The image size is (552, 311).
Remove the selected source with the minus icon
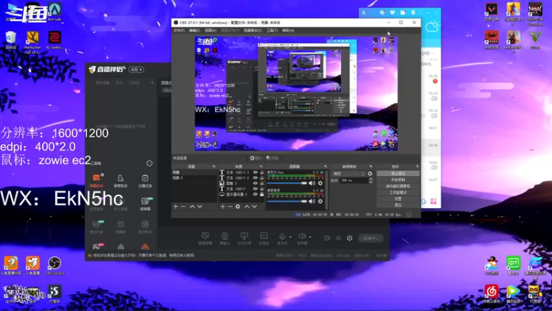click(x=230, y=207)
